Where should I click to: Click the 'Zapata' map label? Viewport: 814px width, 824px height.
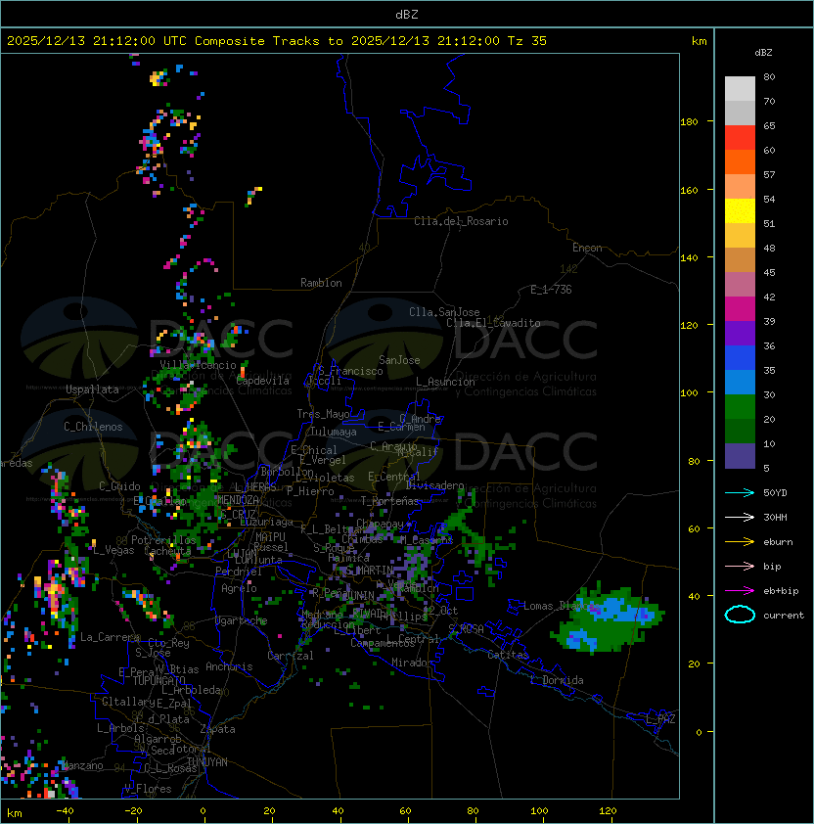pos(217,729)
